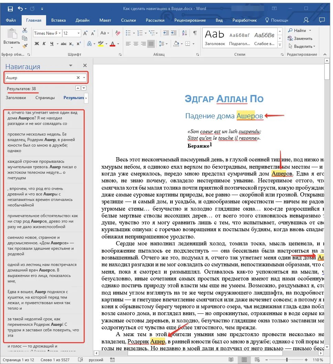Open the font size 12 dropdown
The height and width of the screenshot is (364, 333).
pos(79,33)
